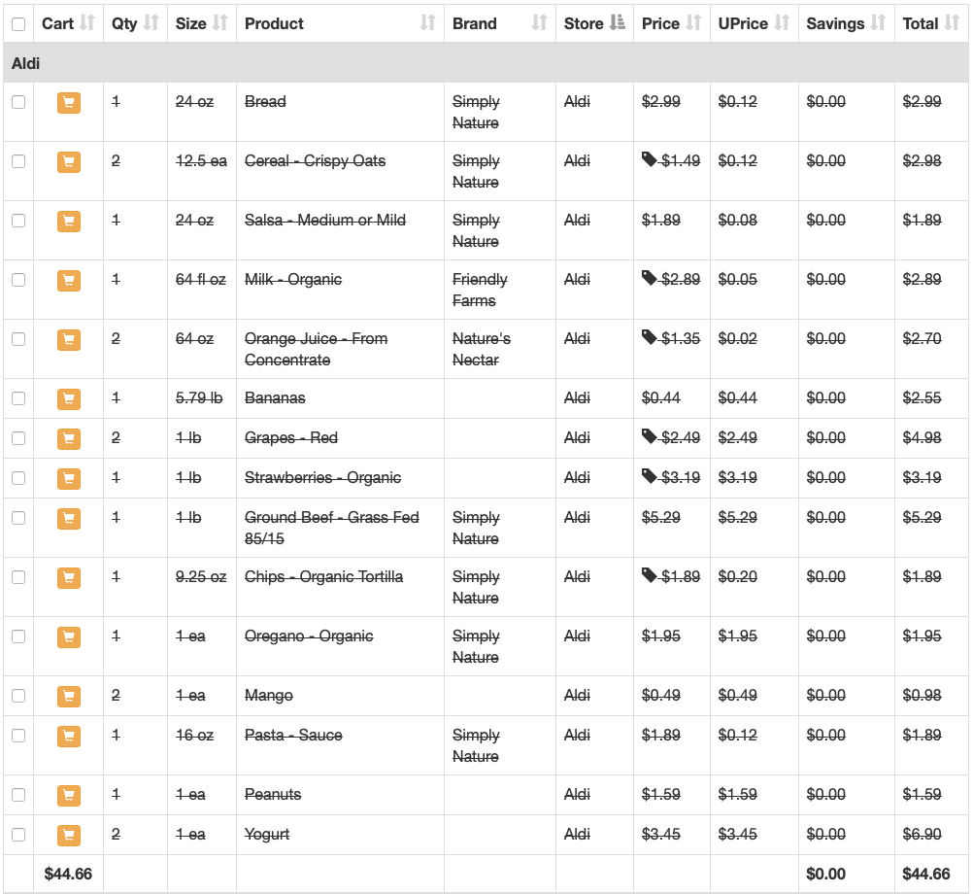Sort the table by Size column
This screenshot has height=894, width=973.
coord(202,23)
